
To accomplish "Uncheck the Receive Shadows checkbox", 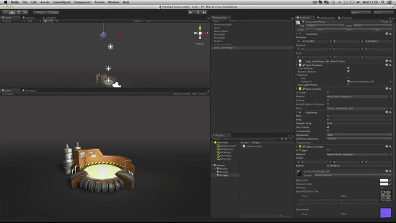I will (x=348, y=72).
